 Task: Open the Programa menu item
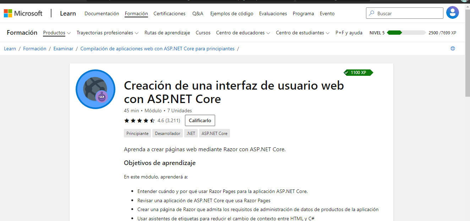pyautogui.click(x=303, y=13)
